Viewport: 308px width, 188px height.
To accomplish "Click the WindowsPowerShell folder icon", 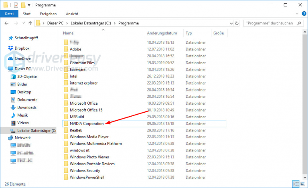I will coord(66,177).
